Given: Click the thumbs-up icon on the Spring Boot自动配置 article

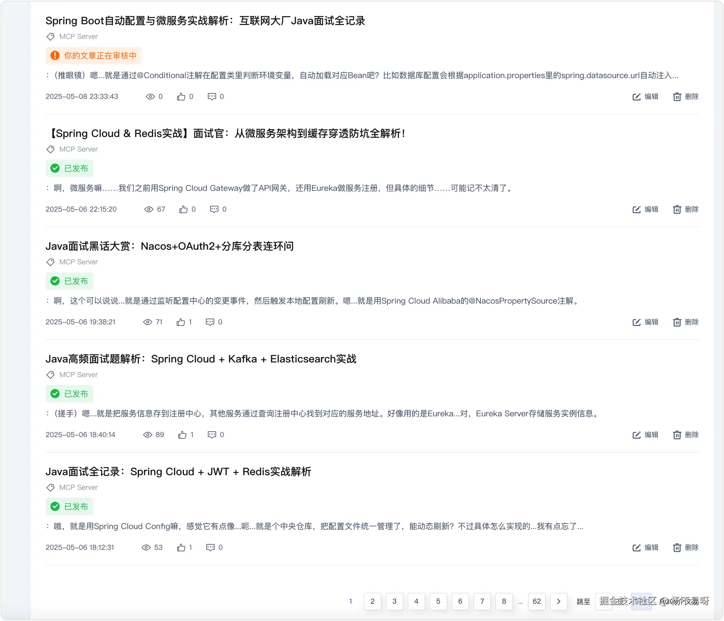Looking at the screenshot, I should click(181, 97).
